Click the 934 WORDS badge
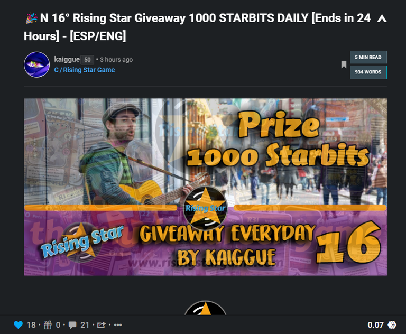The height and width of the screenshot is (334, 406). (368, 72)
